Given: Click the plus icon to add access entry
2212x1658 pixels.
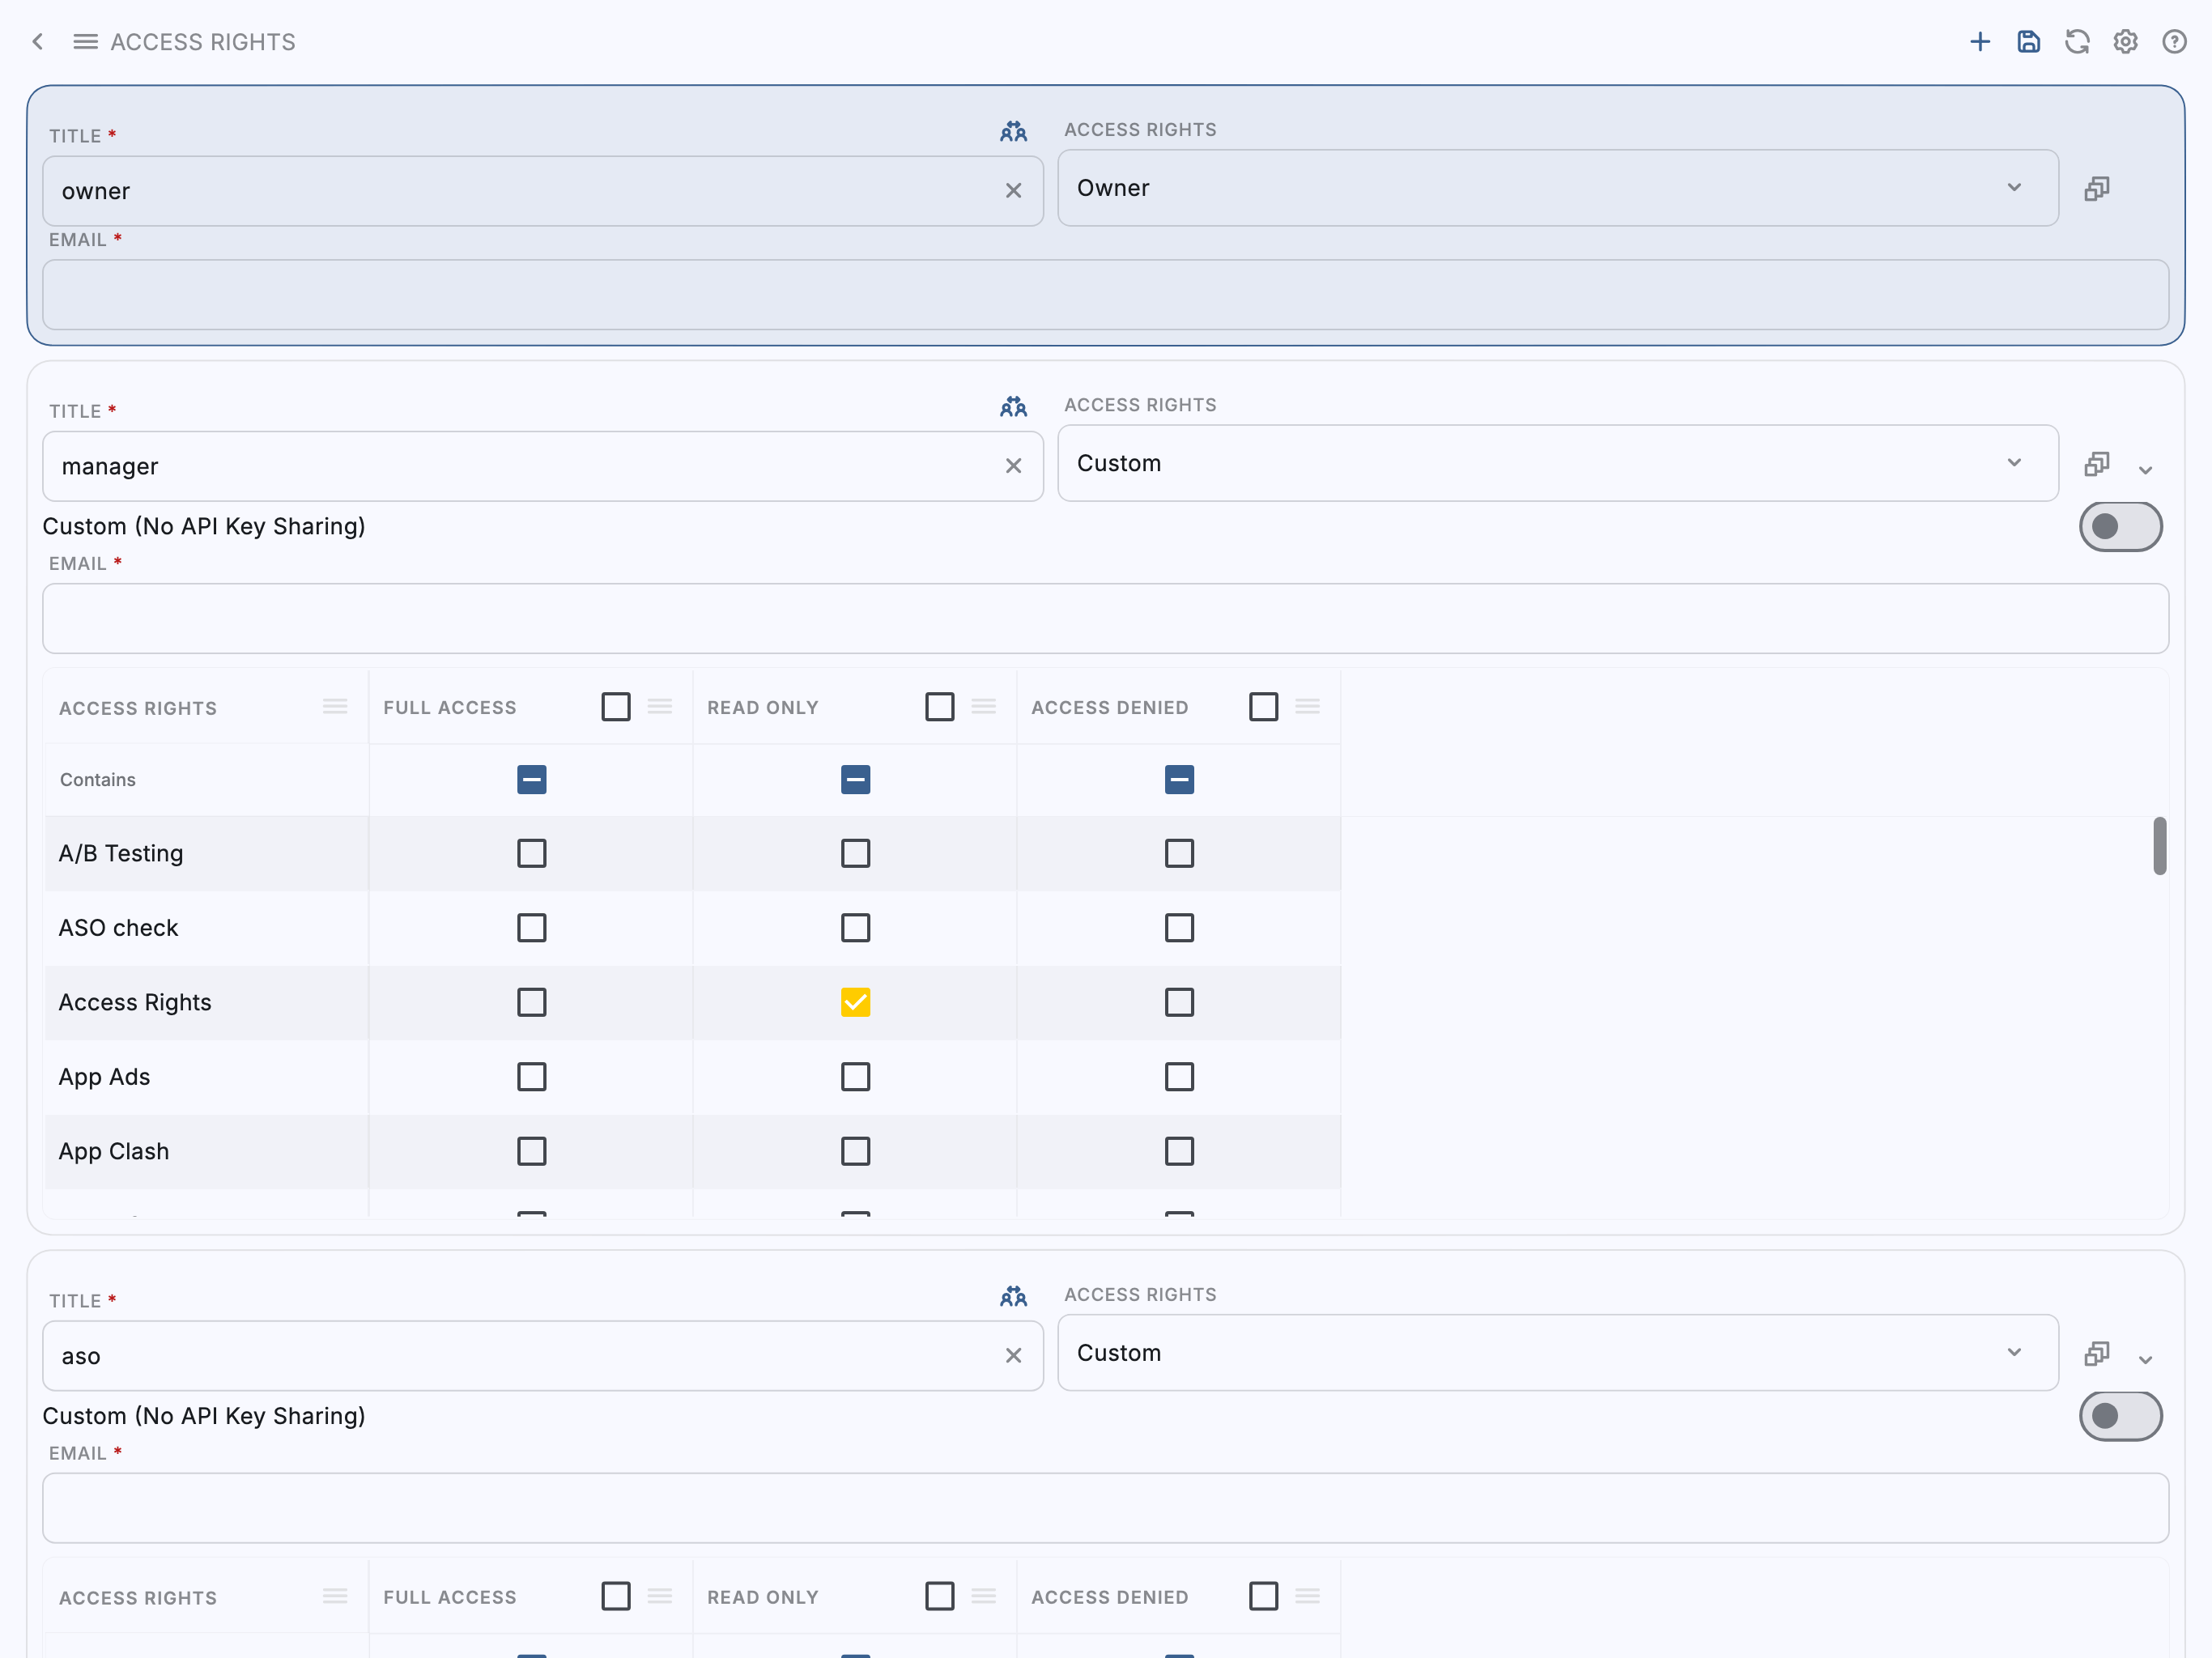Looking at the screenshot, I should (1979, 42).
